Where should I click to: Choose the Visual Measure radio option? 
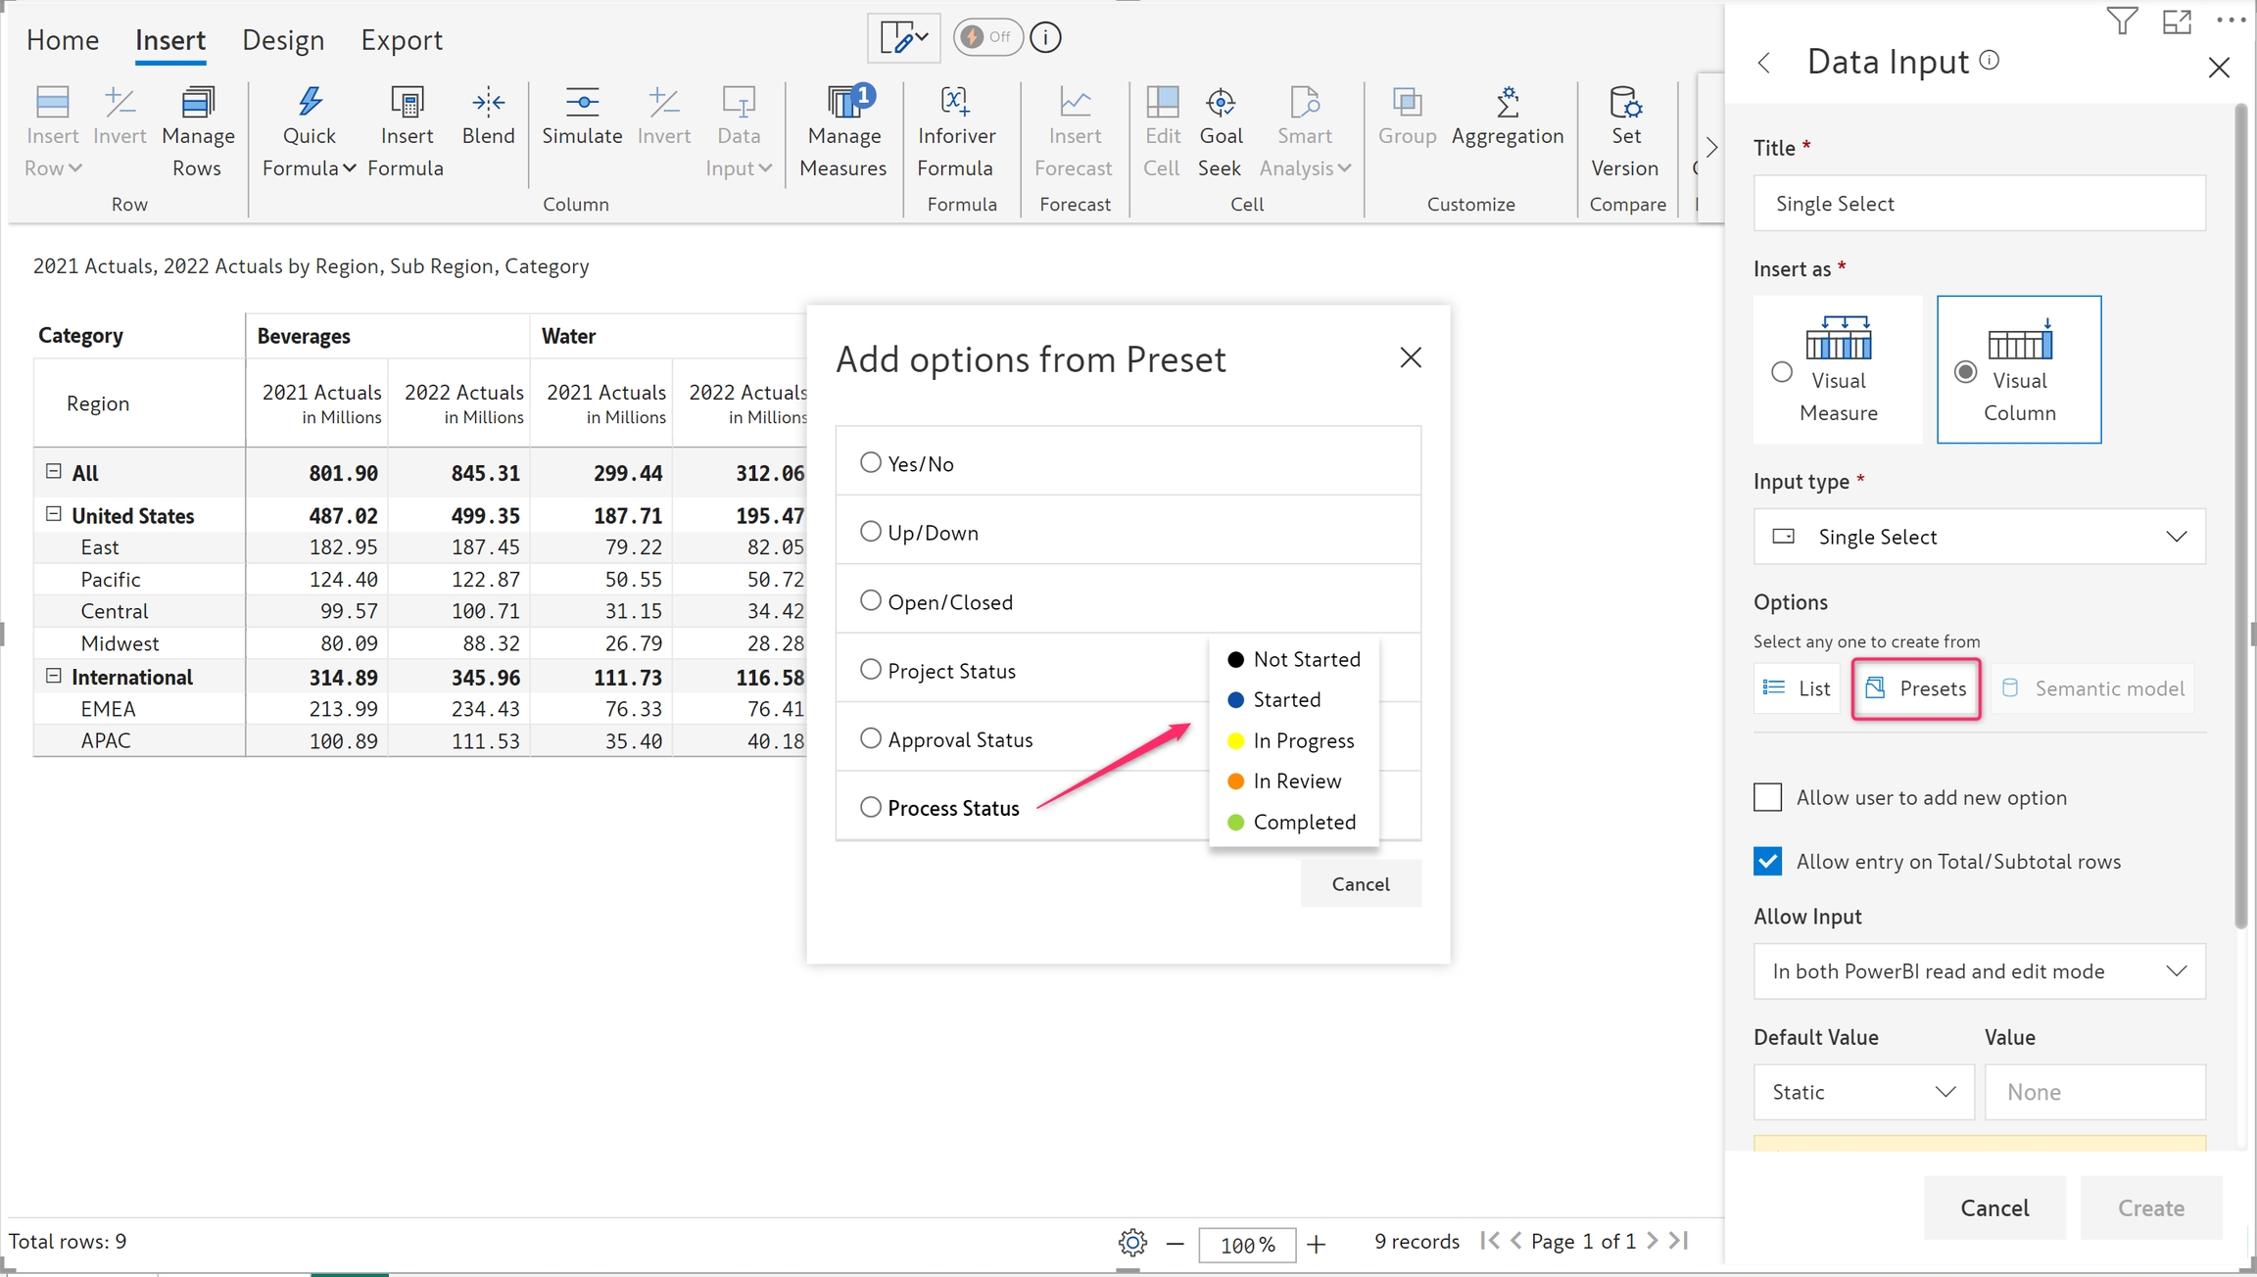(1782, 372)
